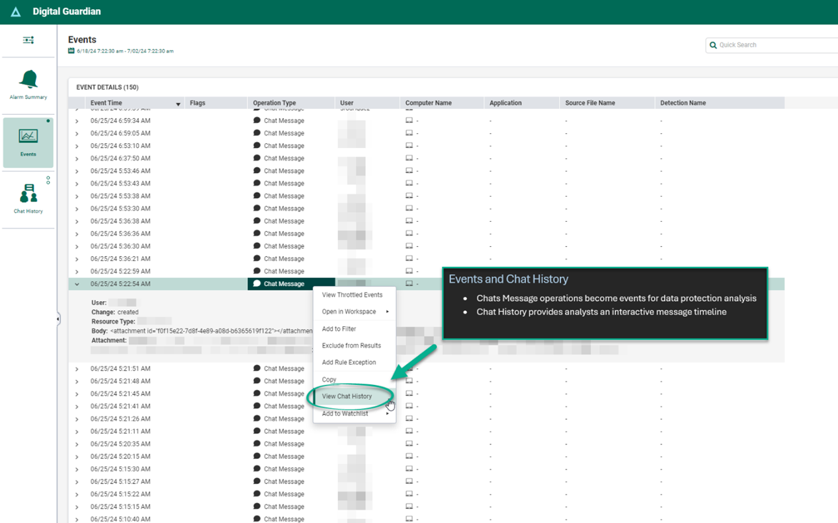Click computer icon in 5:53:46 AM row

[x=409, y=171]
